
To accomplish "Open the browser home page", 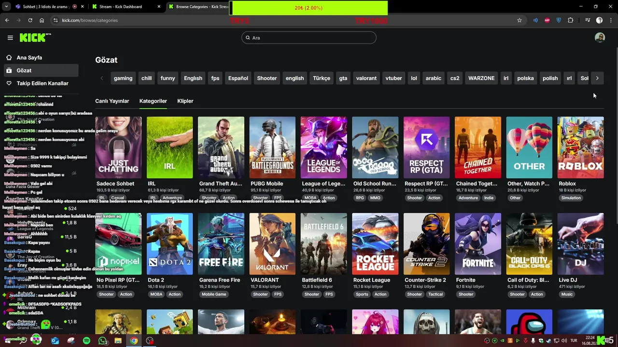I will click(x=42, y=20).
